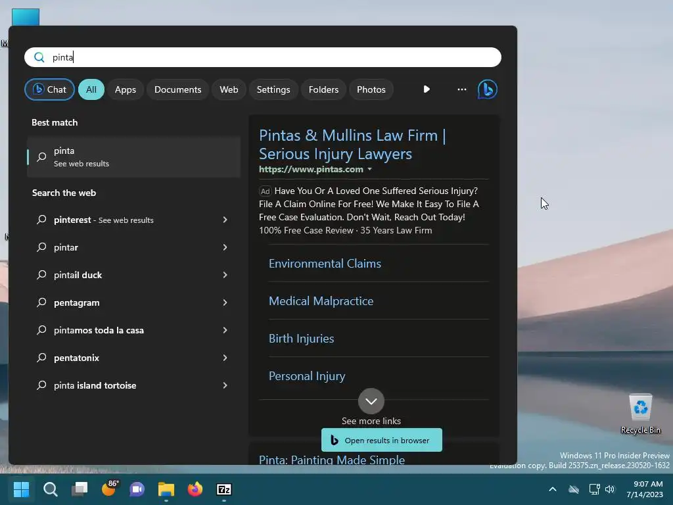Open the Pintas & Mullins Law Firm link
673x505 pixels.
click(352, 144)
